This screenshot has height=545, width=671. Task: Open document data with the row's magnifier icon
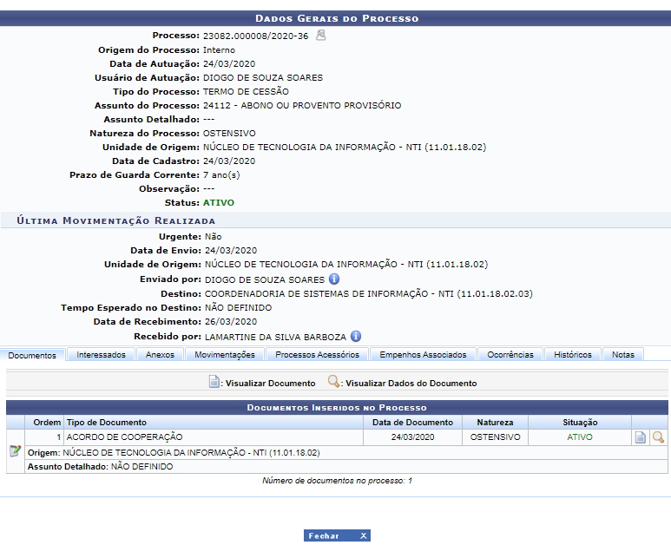tap(659, 437)
